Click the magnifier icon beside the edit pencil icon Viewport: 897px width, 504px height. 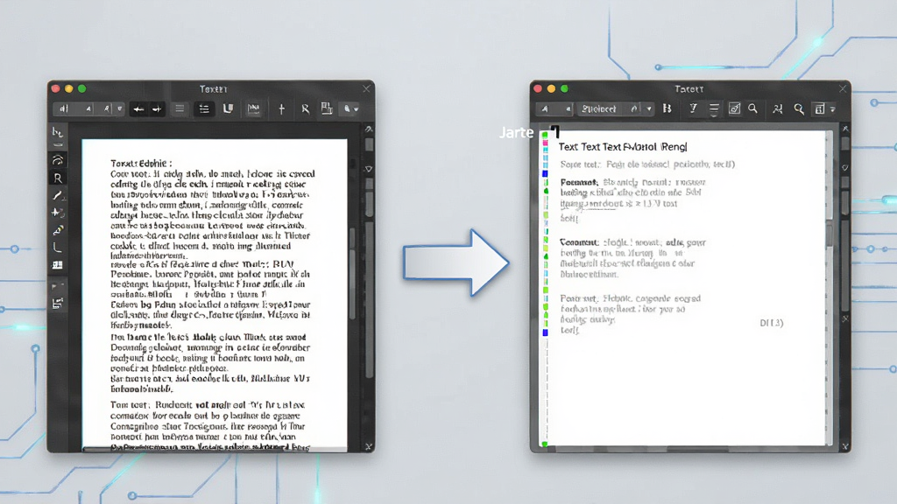pos(752,108)
